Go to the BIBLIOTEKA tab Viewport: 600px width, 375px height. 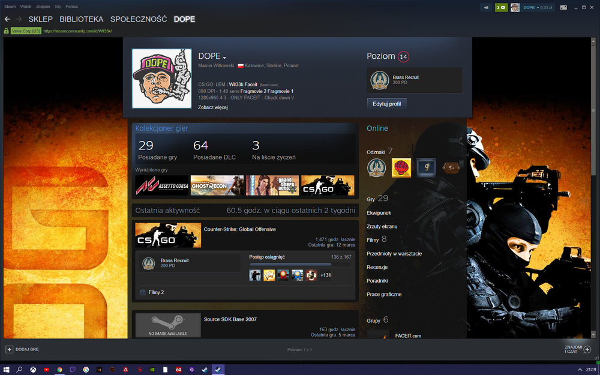click(x=82, y=19)
